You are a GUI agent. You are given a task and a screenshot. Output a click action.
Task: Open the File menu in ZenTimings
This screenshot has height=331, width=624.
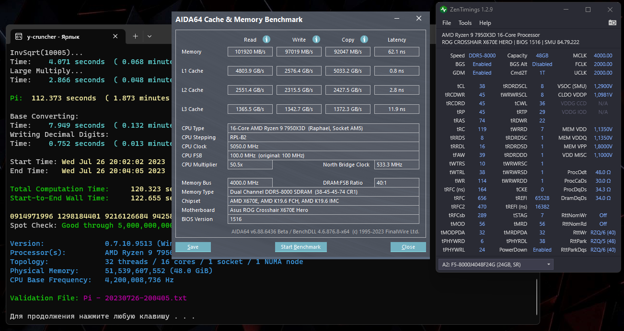pos(447,23)
